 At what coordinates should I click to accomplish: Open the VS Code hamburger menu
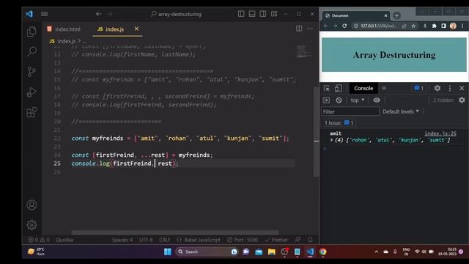point(44,14)
